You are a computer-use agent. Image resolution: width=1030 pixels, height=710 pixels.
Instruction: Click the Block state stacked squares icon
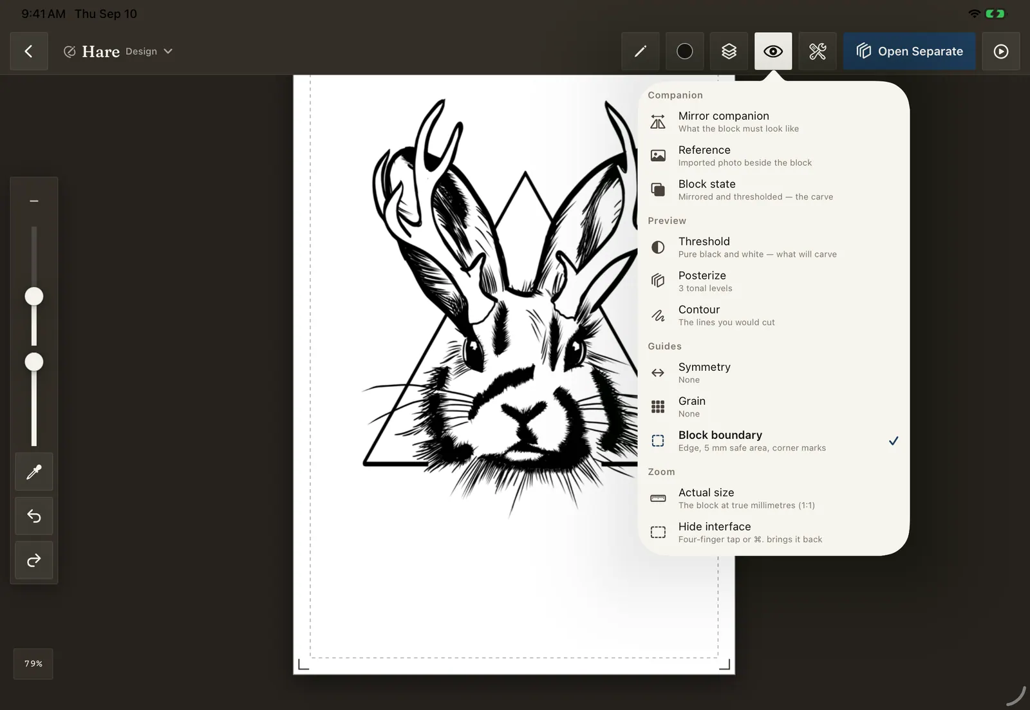(x=658, y=190)
